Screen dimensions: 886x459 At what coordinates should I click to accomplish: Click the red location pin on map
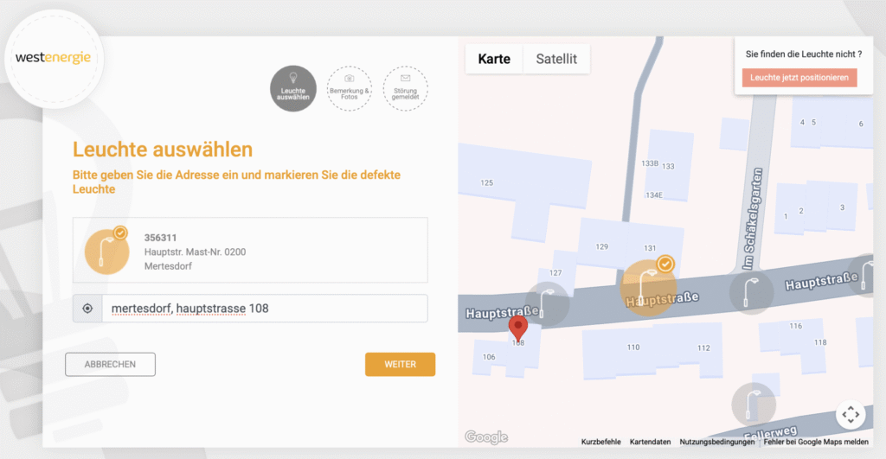[517, 328]
